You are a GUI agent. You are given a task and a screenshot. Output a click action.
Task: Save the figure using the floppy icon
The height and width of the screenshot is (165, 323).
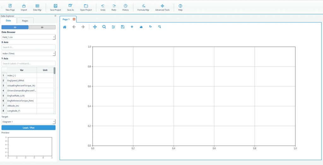pyautogui.click(x=123, y=27)
